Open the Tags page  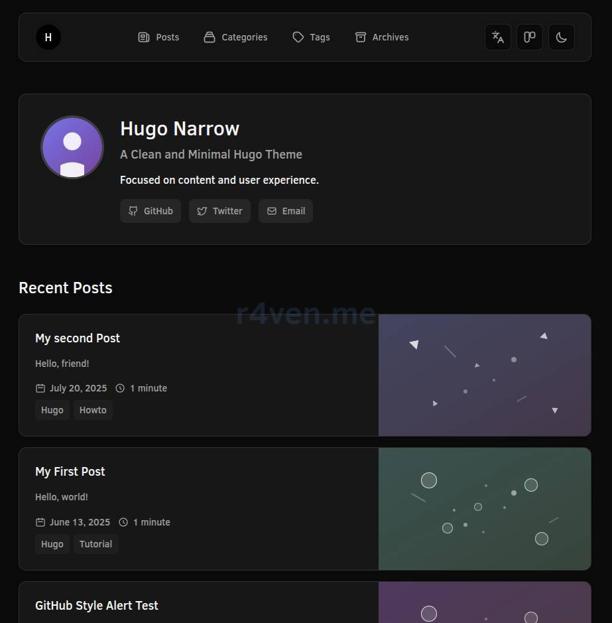[311, 37]
